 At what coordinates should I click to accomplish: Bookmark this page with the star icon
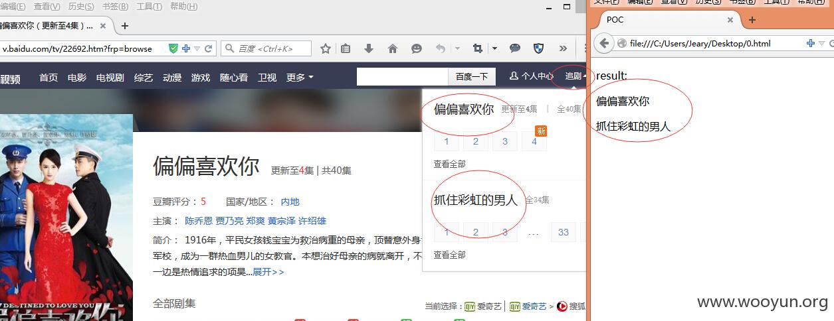click(326, 48)
